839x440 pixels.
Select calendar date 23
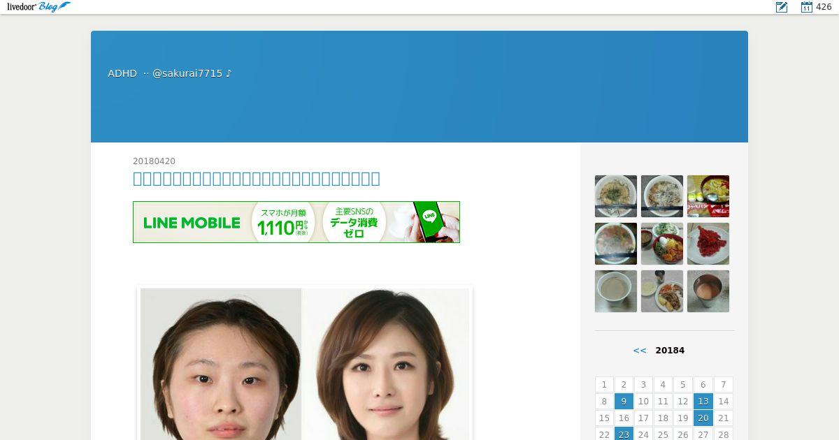click(624, 434)
